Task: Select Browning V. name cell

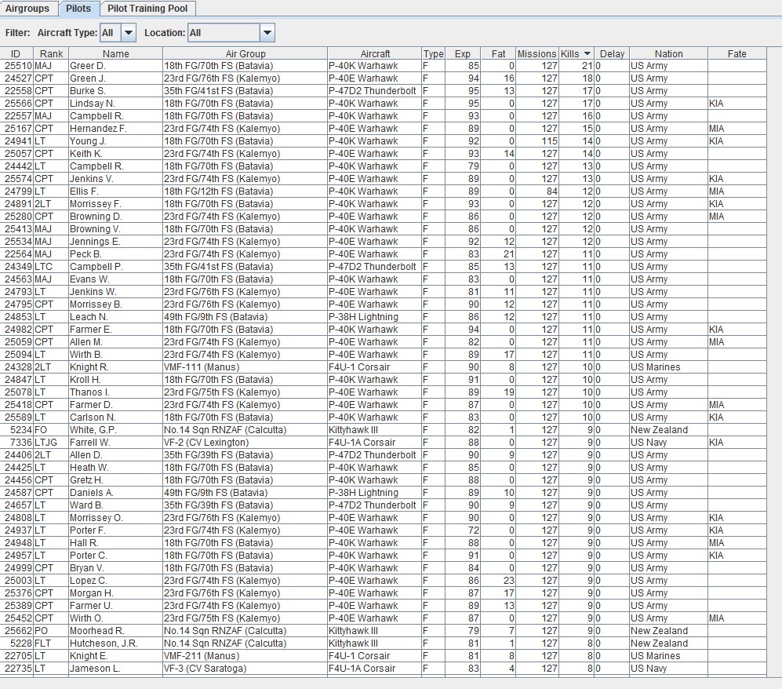Action: point(116,229)
